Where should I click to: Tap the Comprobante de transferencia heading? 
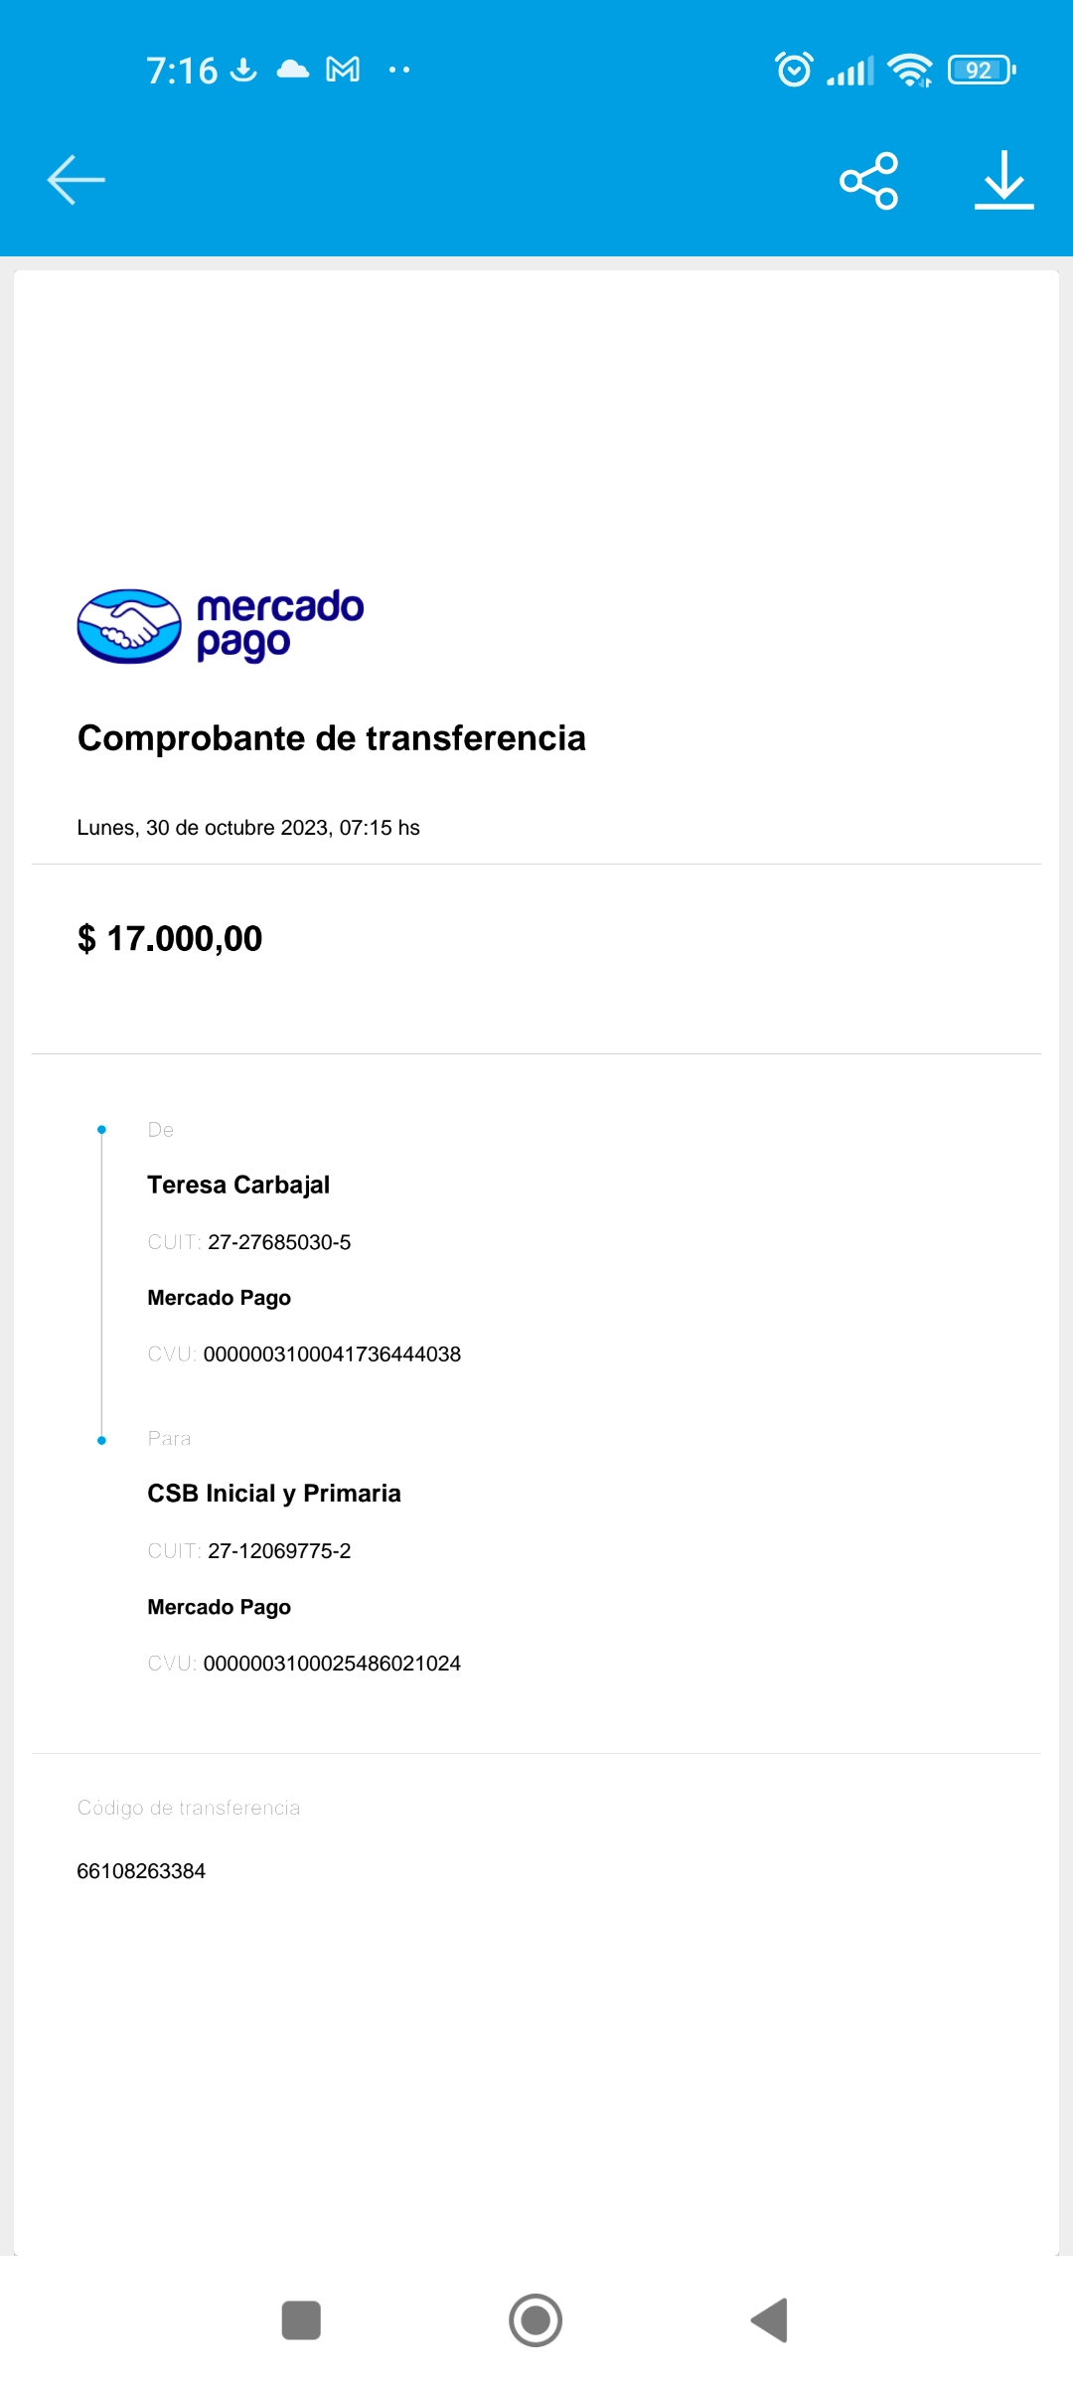point(332,738)
